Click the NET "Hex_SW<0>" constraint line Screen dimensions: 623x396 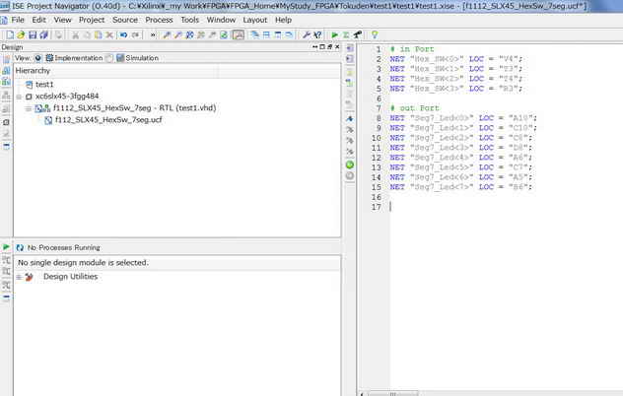click(456, 59)
